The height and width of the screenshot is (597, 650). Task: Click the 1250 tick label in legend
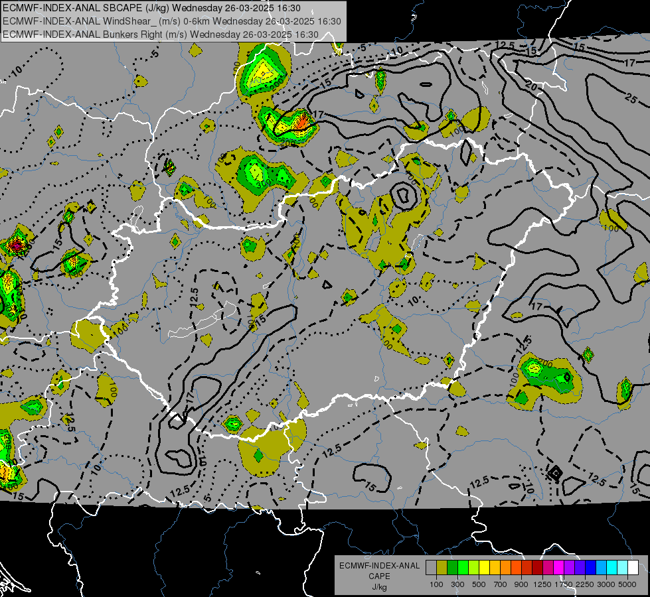[542, 584]
